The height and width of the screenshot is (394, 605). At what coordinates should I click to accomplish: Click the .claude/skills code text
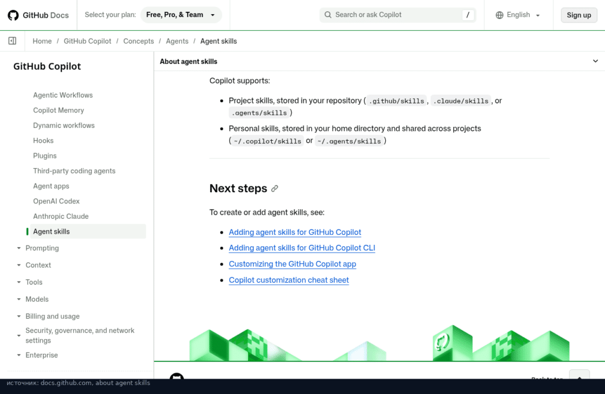point(461,101)
